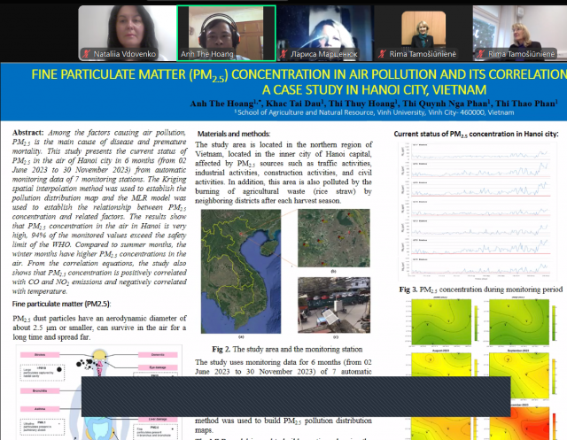Image resolution: width=567 pixels, height=440 pixels.
Task: Click the pink "Bronchitis" label in health diagram
Action: [x=40, y=391]
